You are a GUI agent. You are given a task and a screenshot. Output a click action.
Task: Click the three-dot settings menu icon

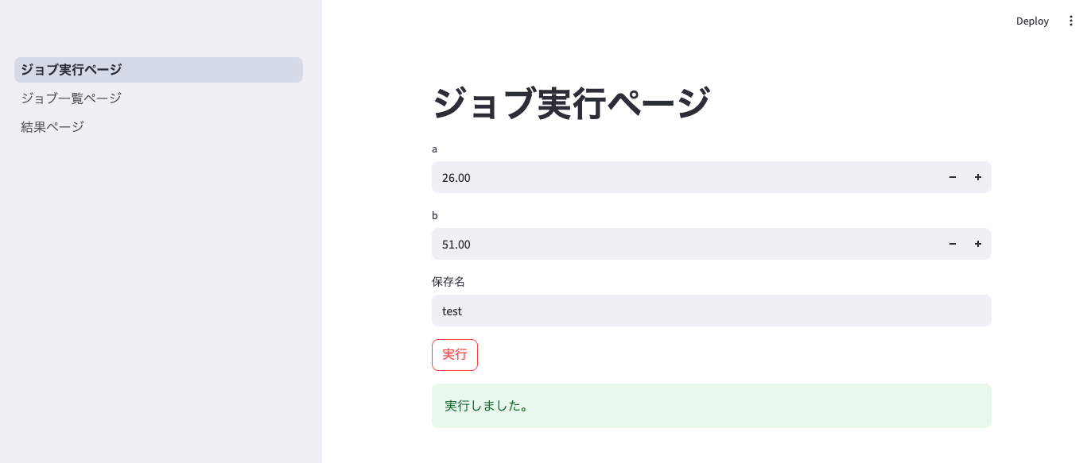pyautogui.click(x=1071, y=21)
